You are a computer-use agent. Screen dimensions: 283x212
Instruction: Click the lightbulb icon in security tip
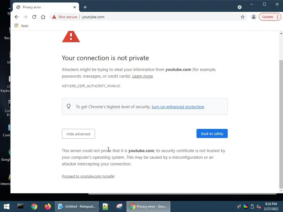(x=69, y=106)
